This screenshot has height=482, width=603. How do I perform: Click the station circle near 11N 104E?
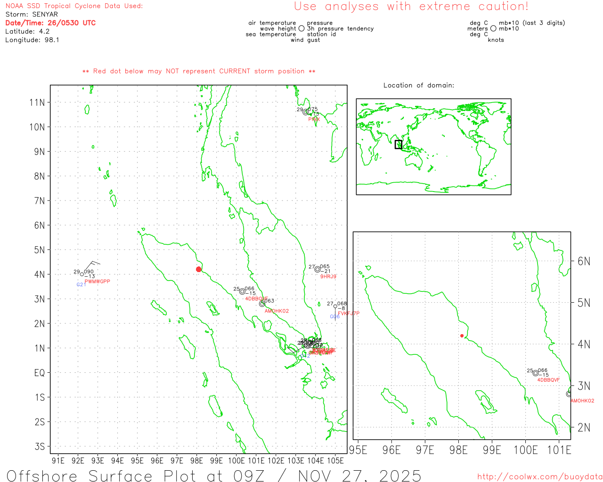(x=305, y=112)
